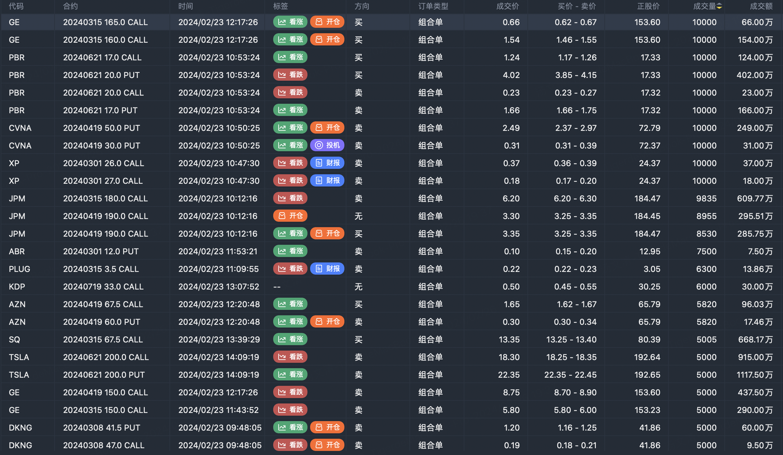The image size is (783, 455).
Task: Click the 开仓 tag on DKNG 47.0 CALL
Action: 327,445
